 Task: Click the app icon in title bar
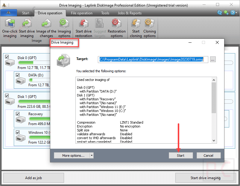click(4, 5)
